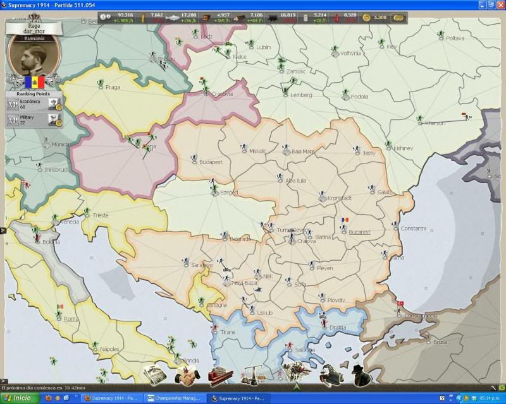Click the Ranking Points header
This screenshot has width=506, height=404.
point(34,94)
